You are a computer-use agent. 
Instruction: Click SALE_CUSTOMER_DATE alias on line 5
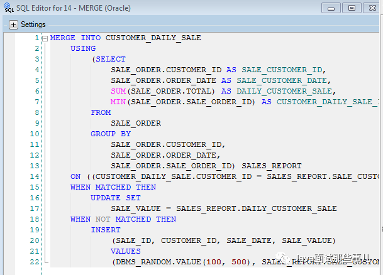click(282, 80)
